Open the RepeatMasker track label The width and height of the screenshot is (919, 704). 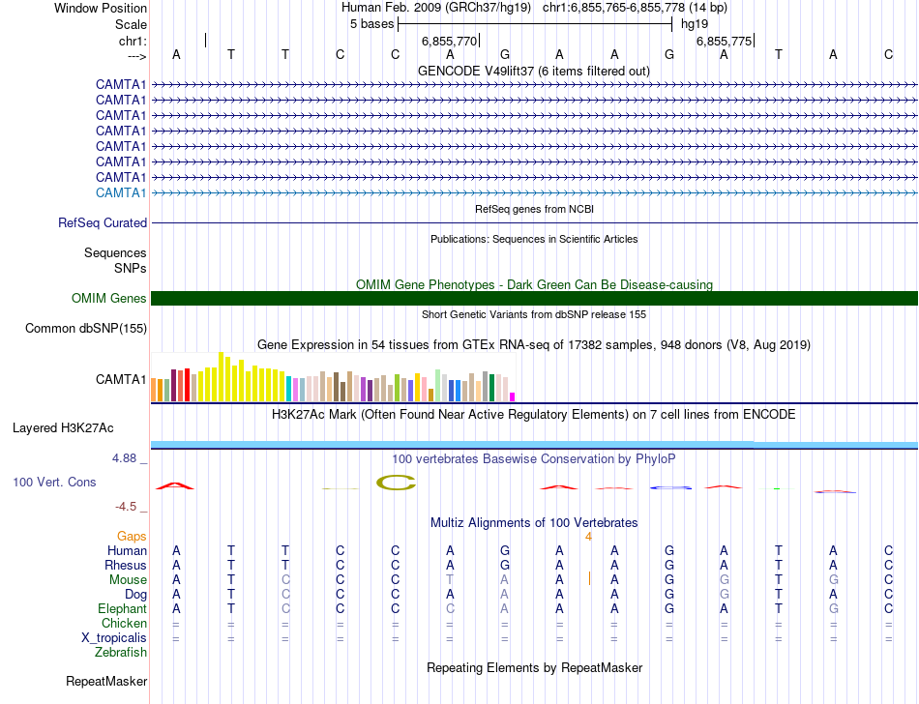pyautogui.click(x=106, y=681)
